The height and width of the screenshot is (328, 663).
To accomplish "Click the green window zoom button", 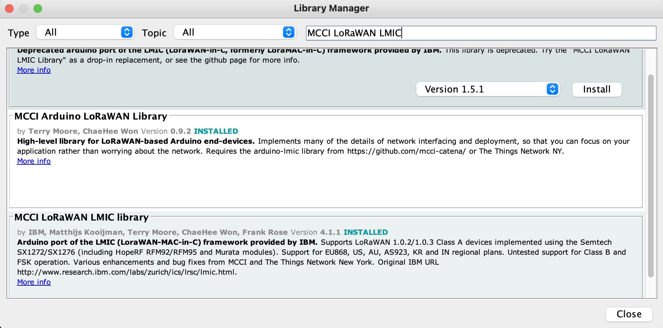I will [x=38, y=9].
